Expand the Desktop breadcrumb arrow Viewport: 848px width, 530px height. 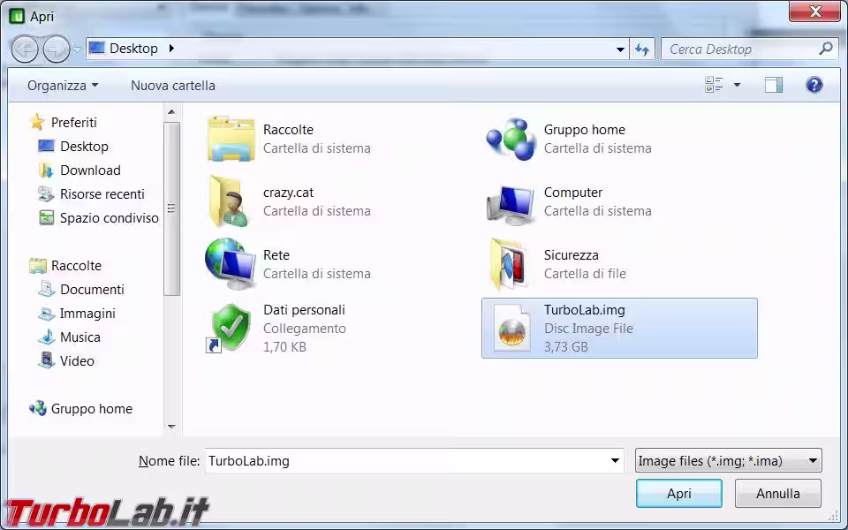pyautogui.click(x=171, y=48)
